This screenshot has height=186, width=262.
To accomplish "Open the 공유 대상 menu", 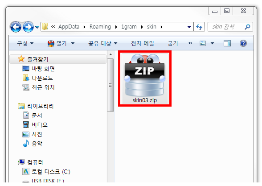I will 102,43.
